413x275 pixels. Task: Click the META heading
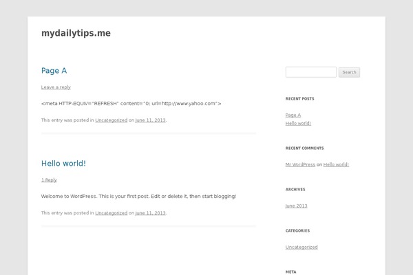pyautogui.click(x=290, y=272)
